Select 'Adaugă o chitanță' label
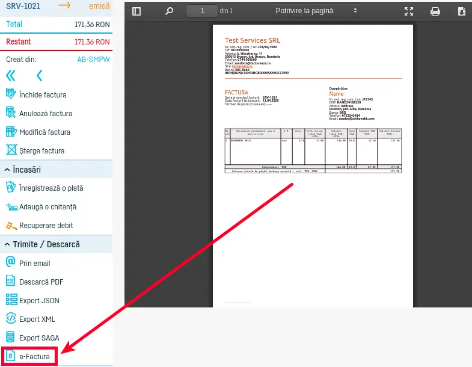This screenshot has height=367, width=472. [48, 207]
